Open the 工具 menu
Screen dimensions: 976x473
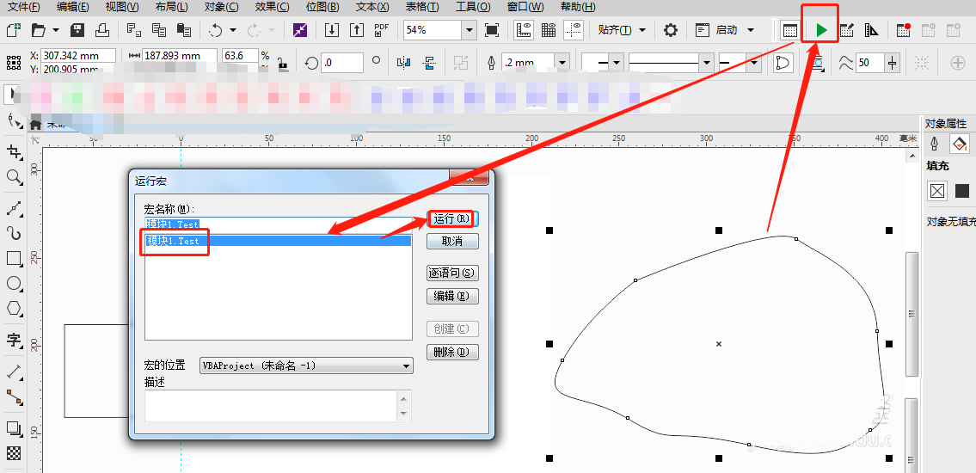click(x=473, y=7)
